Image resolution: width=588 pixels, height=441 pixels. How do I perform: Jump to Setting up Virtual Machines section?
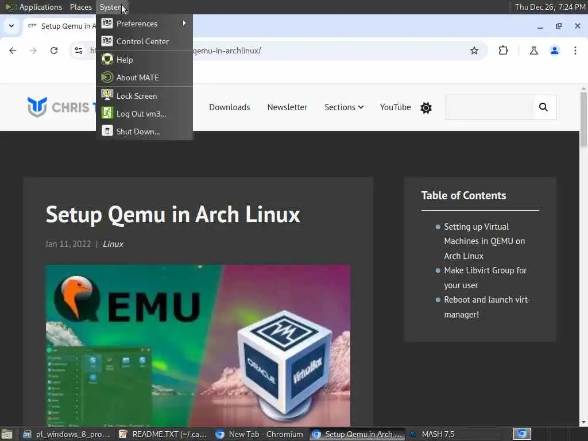pos(484,241)
